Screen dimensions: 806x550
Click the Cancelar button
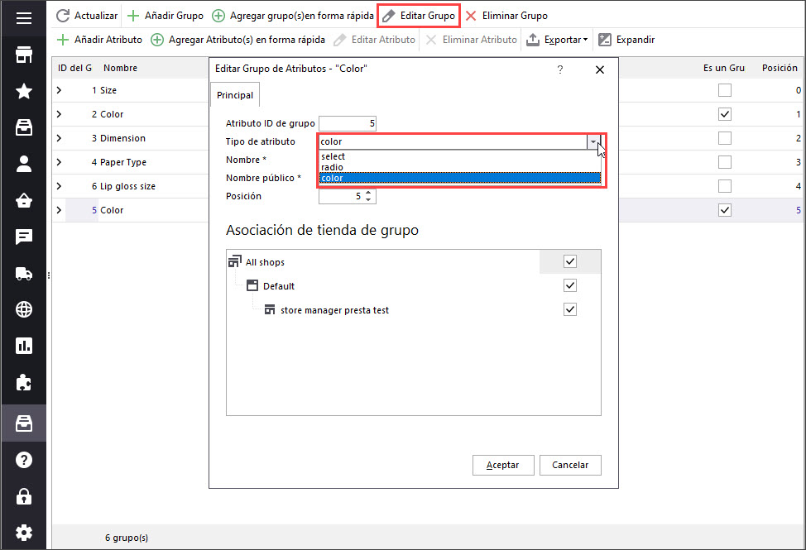(x=570, y=465)
